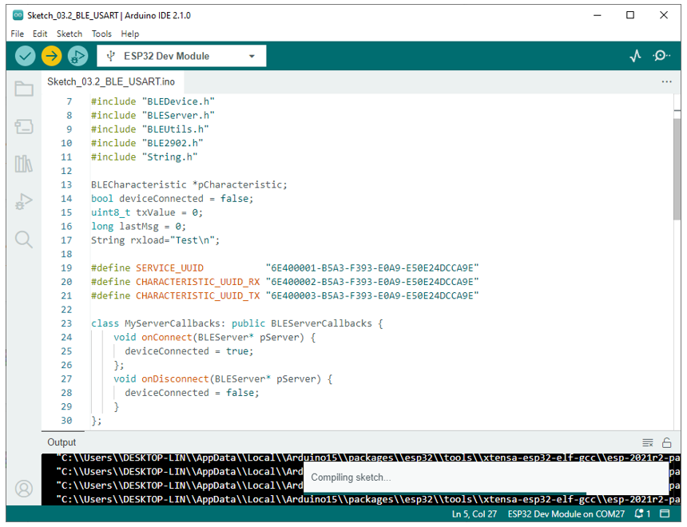
Task: Click the Compiling sketch progress notification
Action: click(486, 477)
